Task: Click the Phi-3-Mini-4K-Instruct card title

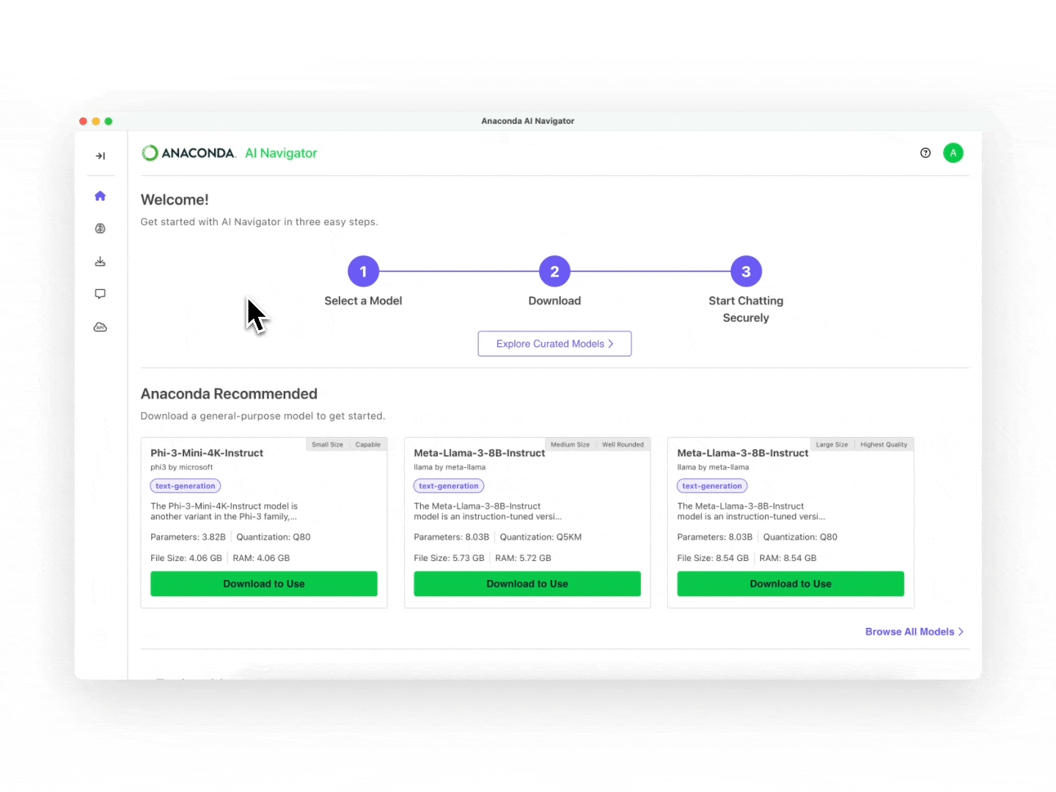Action: tap(207, 453)
